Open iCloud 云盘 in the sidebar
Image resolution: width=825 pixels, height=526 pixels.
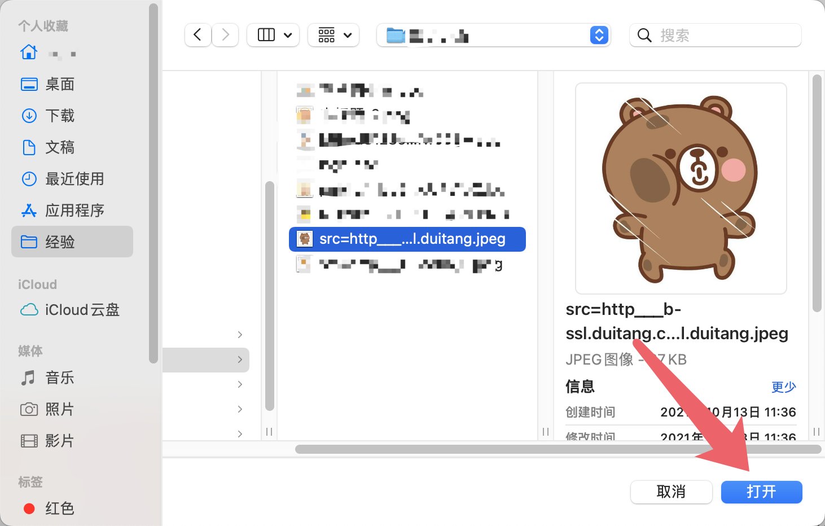tap(82, 310)
